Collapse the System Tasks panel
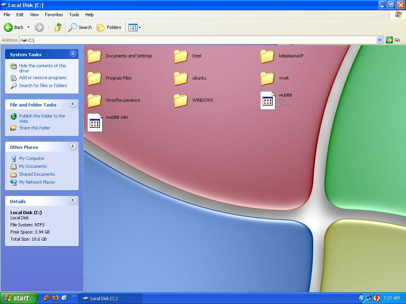The height and width of the screenshot is (304, 406). point(73,54)
